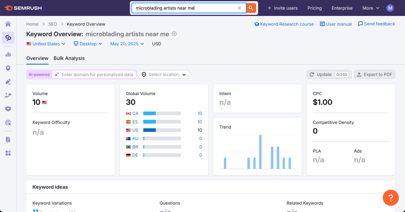The image size is (405, 212).
Task: Open the Local map pin sidebar icon
Action: point(8,68)
